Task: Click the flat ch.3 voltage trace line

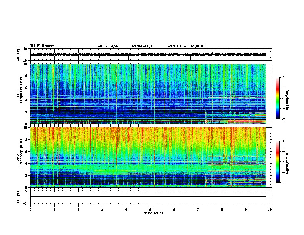Action: point(148,197)
